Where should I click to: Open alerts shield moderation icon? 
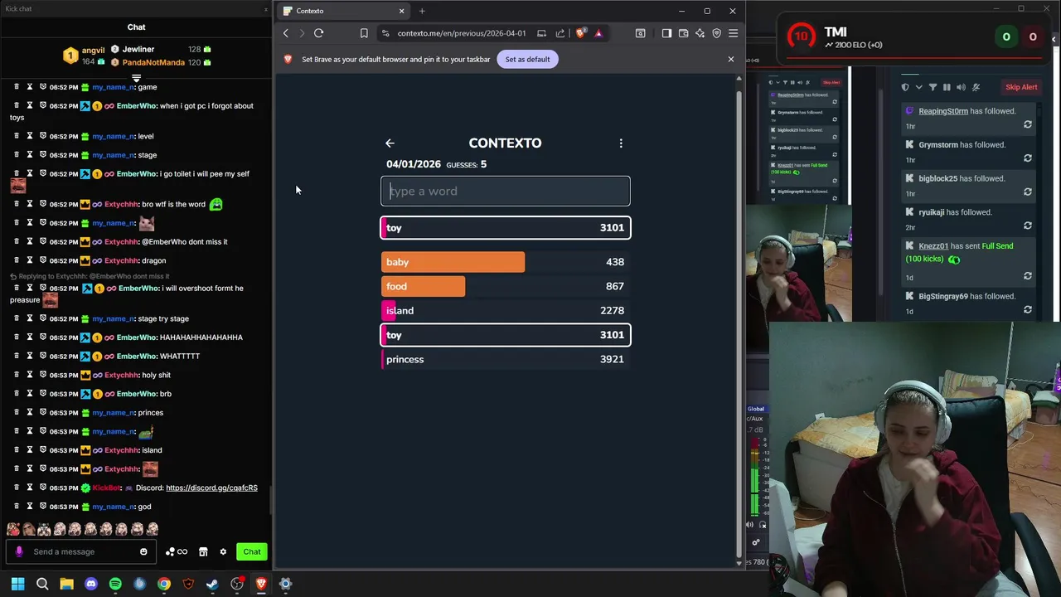coord(905,87)
